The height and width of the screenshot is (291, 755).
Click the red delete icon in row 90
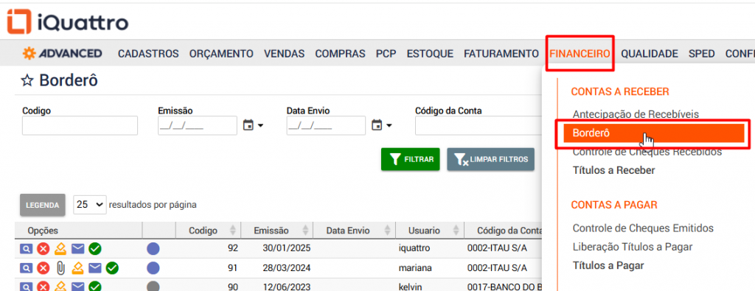click(44, 287)
